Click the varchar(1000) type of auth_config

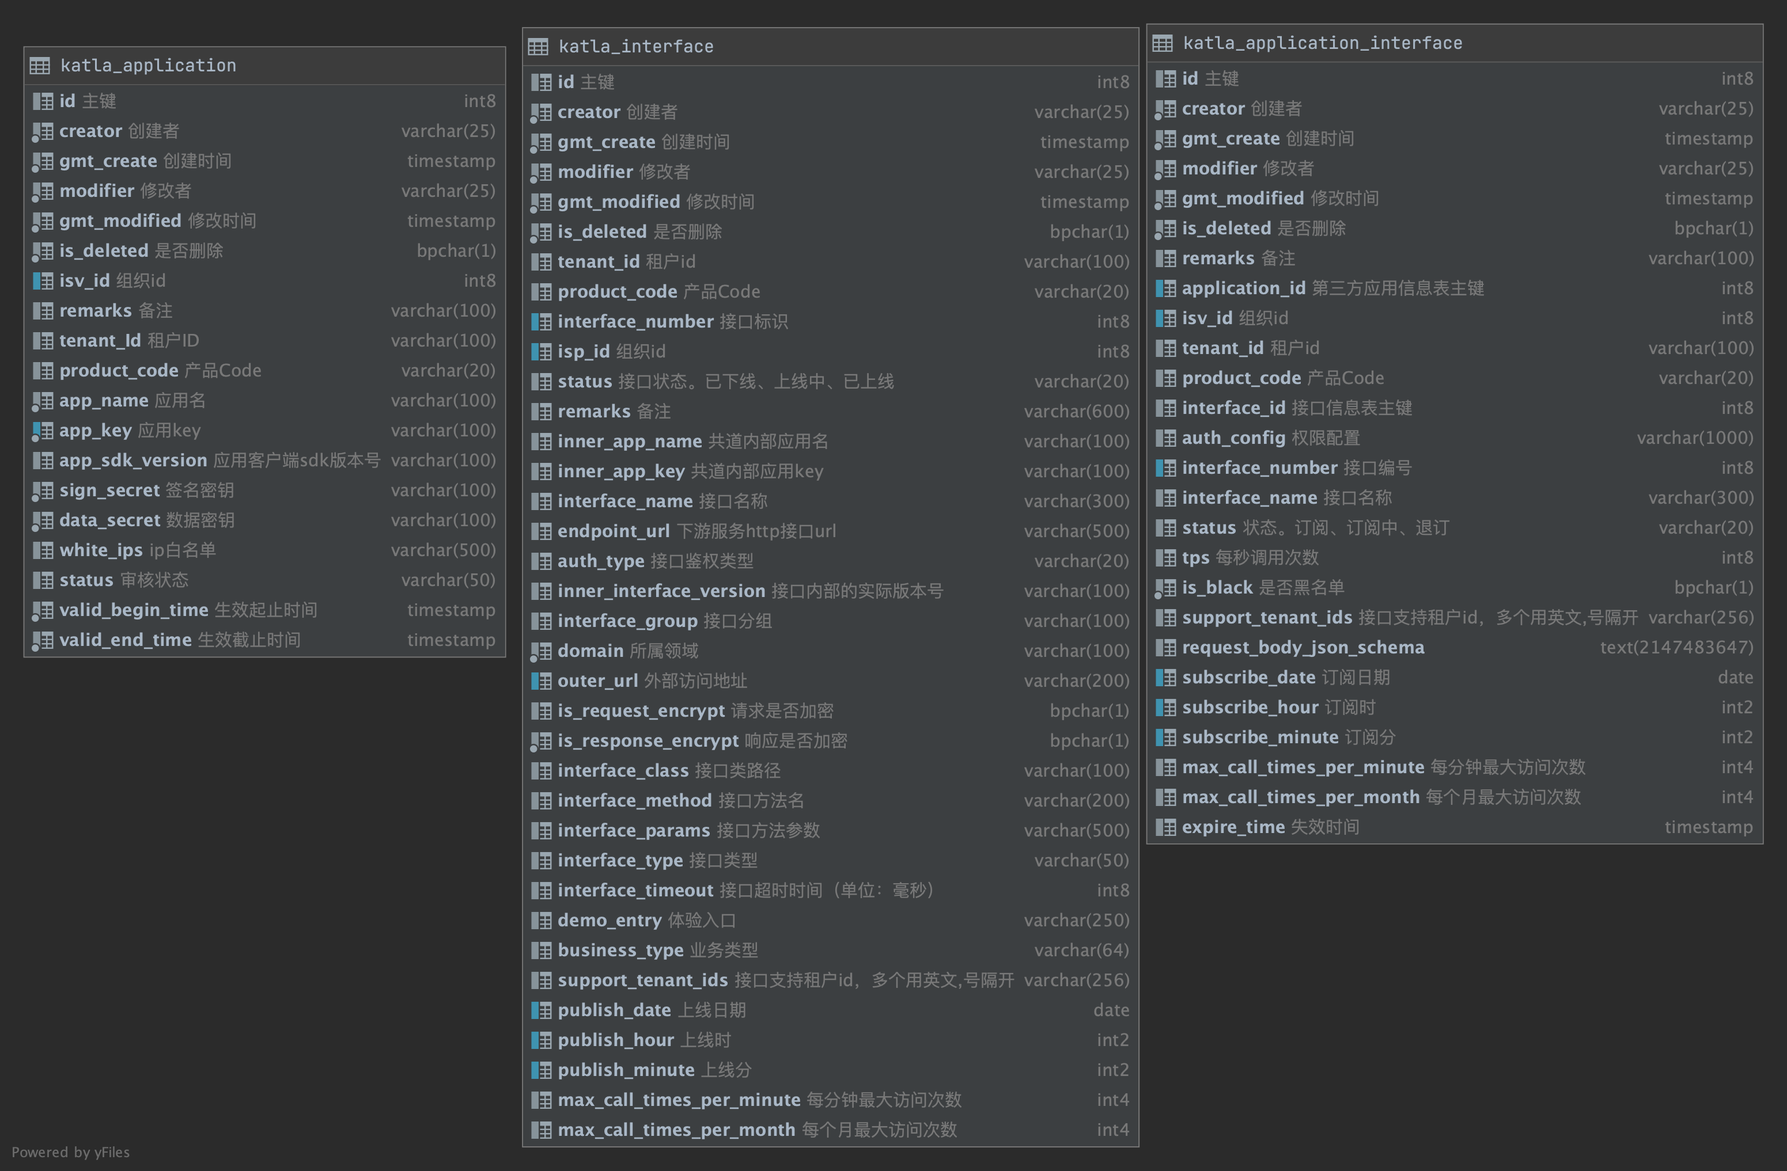pos(1695,438)
